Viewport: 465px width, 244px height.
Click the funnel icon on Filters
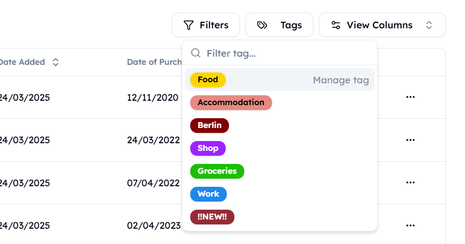(x=189, y=25)
